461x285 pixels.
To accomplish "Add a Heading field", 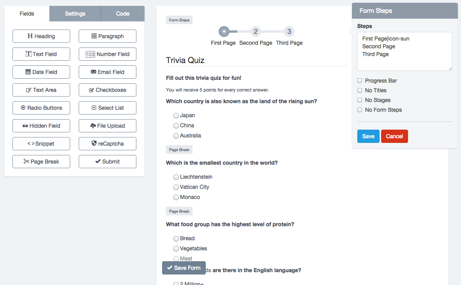I will tap(41, 36).
